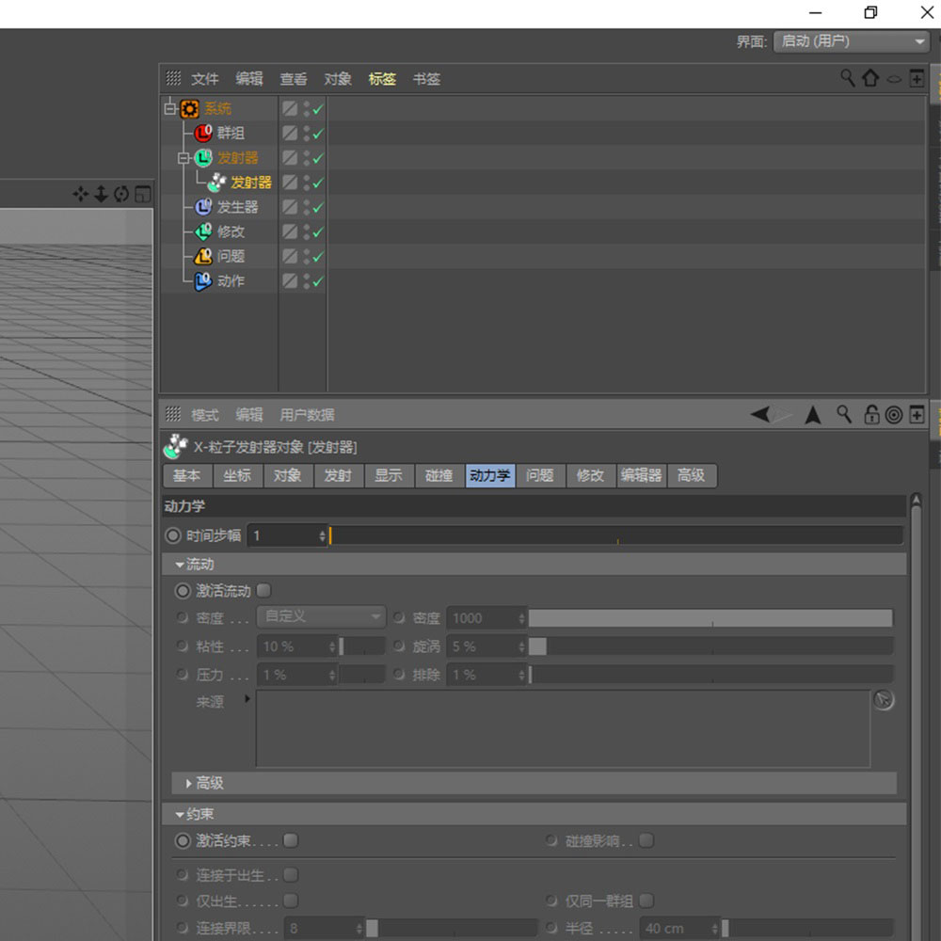Viewport: 941px width, 941px height.
Task: Open the 文件 menu in object manager
Action: (204, 79)
